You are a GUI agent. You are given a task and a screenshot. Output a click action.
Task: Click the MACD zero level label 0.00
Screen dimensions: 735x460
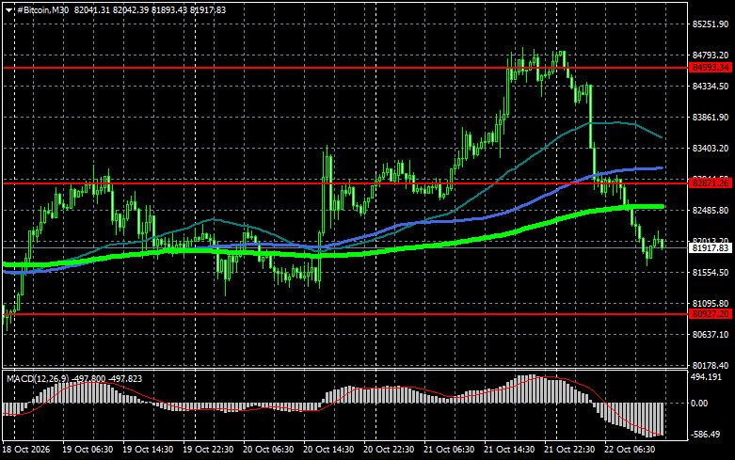click(x=700, y=404)
